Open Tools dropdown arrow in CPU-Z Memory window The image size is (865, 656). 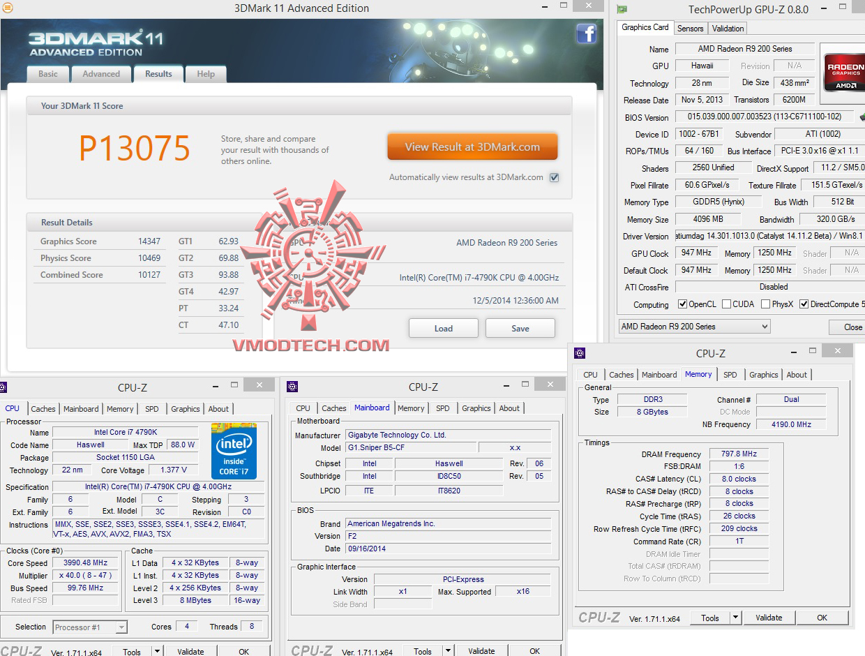tap(735, 618)
